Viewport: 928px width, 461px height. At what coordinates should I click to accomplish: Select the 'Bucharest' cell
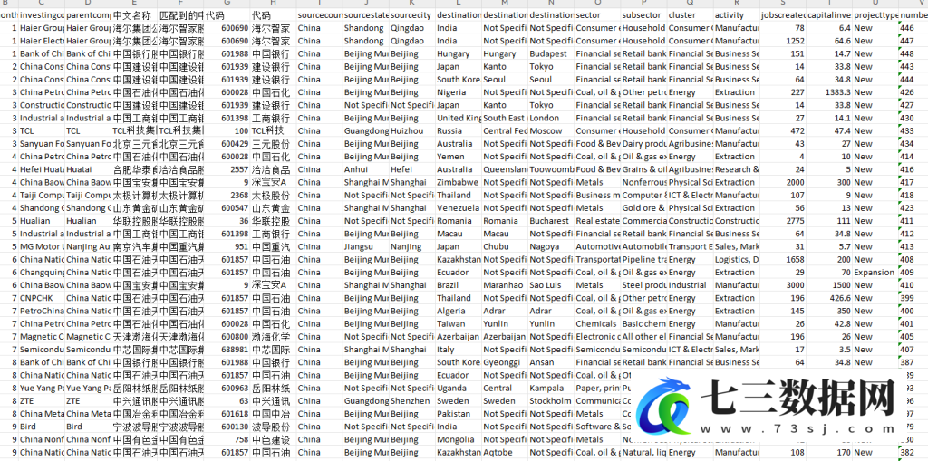click(x=551, y=221)
